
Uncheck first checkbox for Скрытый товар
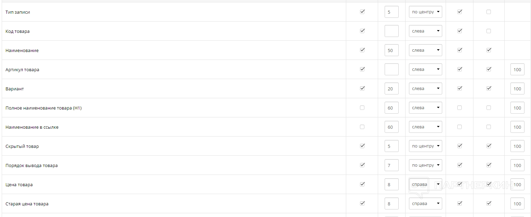362,146
